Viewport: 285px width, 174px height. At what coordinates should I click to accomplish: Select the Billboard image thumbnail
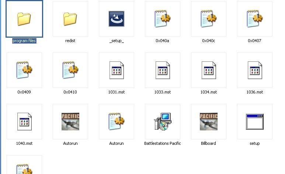[x=208, y=122]
